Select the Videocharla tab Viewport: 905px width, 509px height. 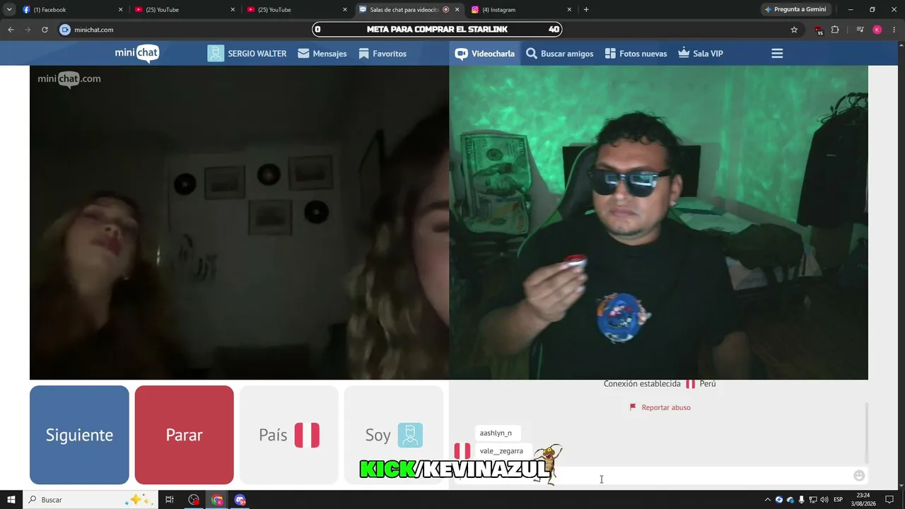[485, 54]
